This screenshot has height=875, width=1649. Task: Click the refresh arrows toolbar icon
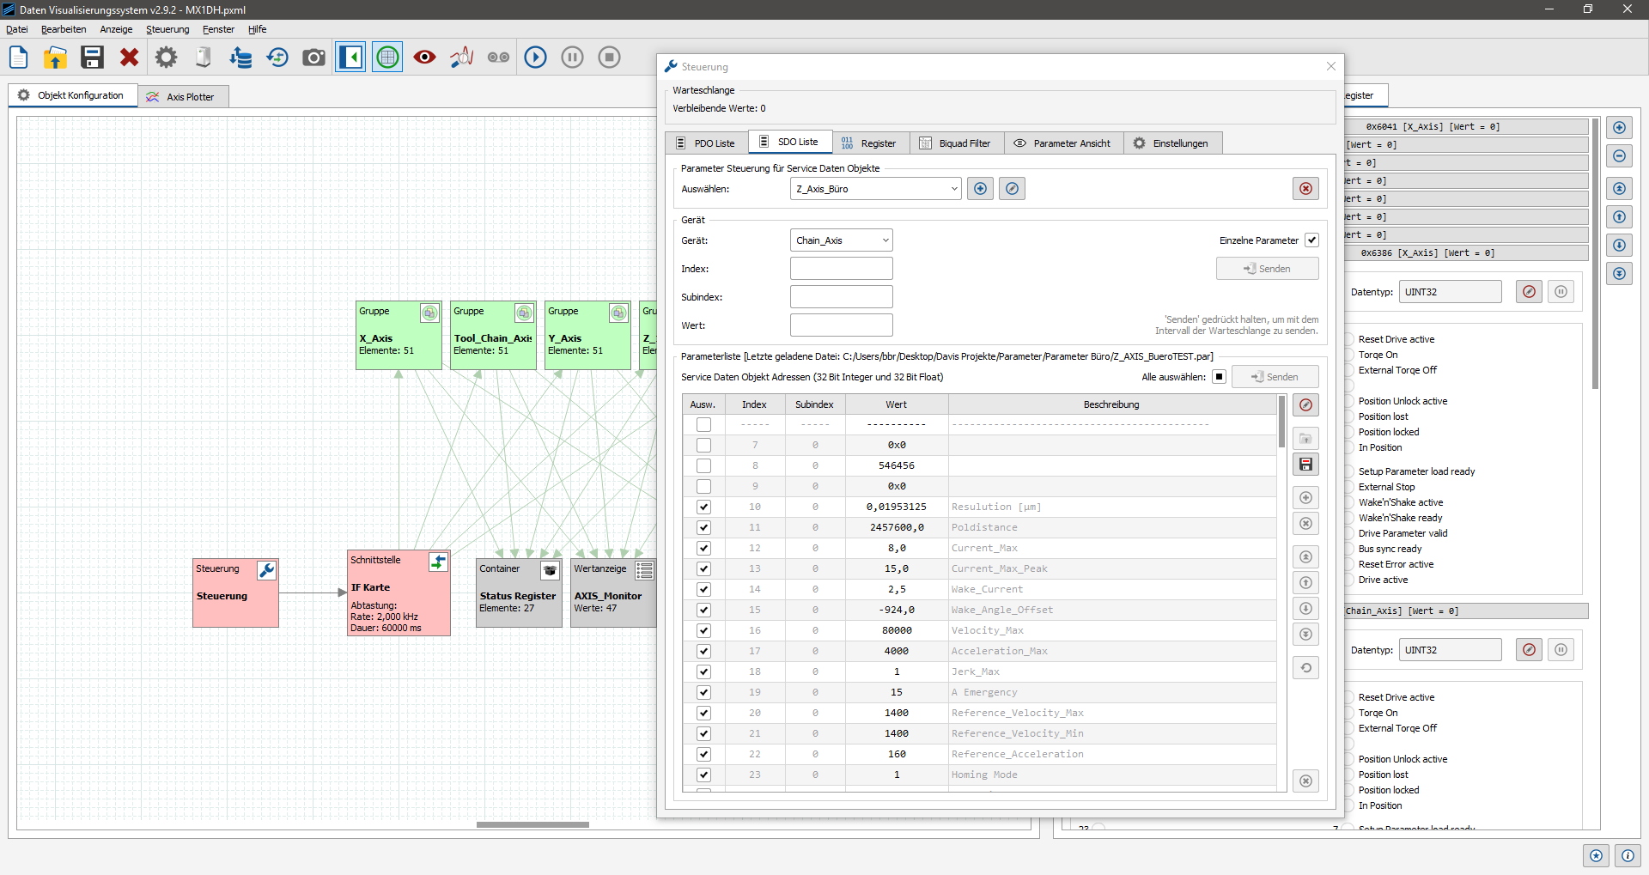pos(277,58)
